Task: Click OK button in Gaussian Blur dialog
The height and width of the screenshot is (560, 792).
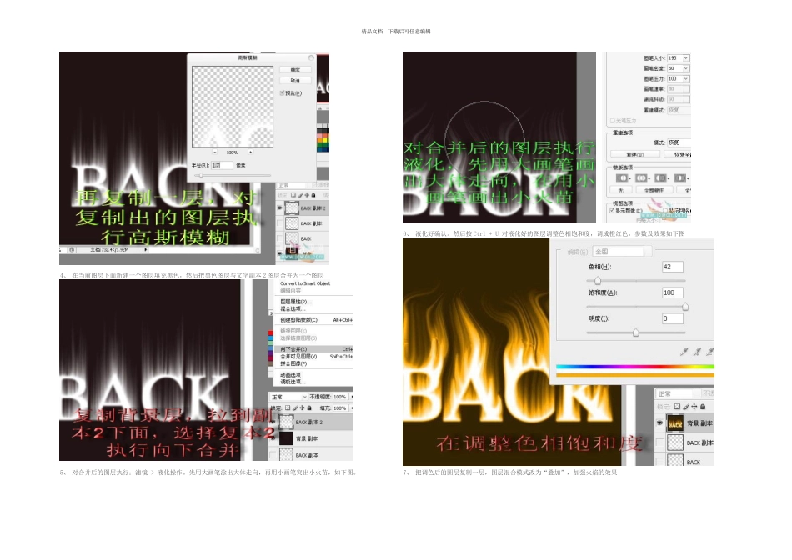Action: tap(295, 70)
